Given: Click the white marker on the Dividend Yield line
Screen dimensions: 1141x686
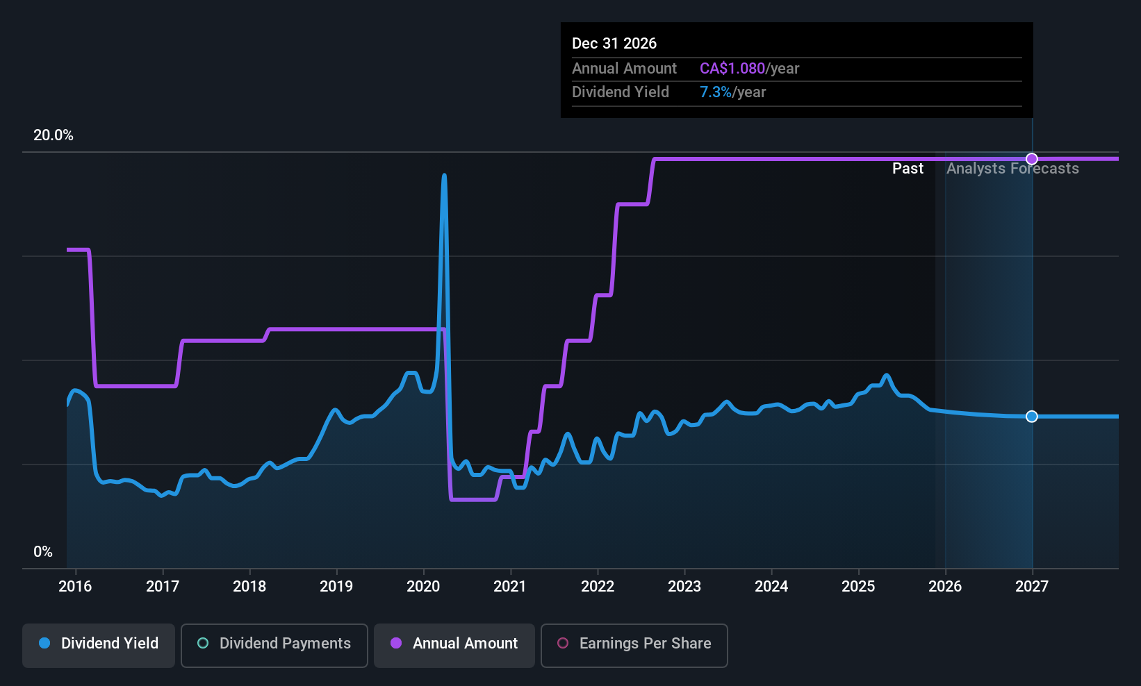Looking at the screenshot, I should (x=1031, y=417).
